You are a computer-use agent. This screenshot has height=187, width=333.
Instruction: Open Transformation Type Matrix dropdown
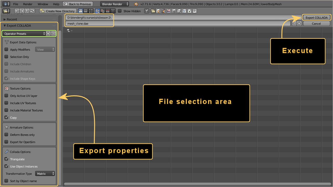tap(45, 174)
